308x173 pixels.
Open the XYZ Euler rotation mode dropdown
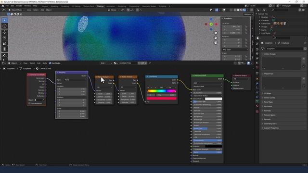235,49
